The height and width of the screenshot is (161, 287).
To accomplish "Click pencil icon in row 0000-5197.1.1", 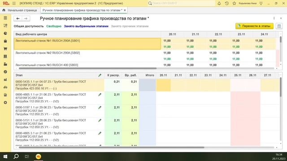I will [x=100, y=107].
